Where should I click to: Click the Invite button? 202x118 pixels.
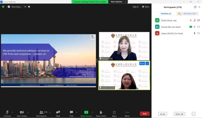pyautogui.click(x=163, y=114)
